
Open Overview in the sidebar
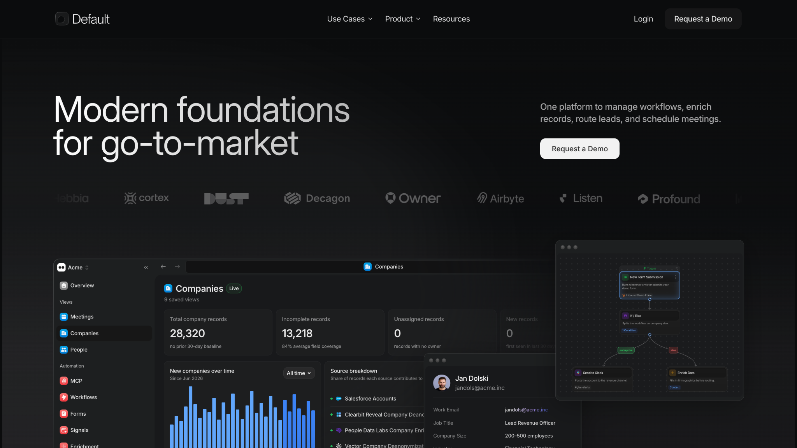pos(104,285)
